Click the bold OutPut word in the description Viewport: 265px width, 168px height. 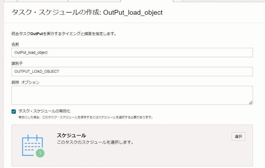coord(37,34)
